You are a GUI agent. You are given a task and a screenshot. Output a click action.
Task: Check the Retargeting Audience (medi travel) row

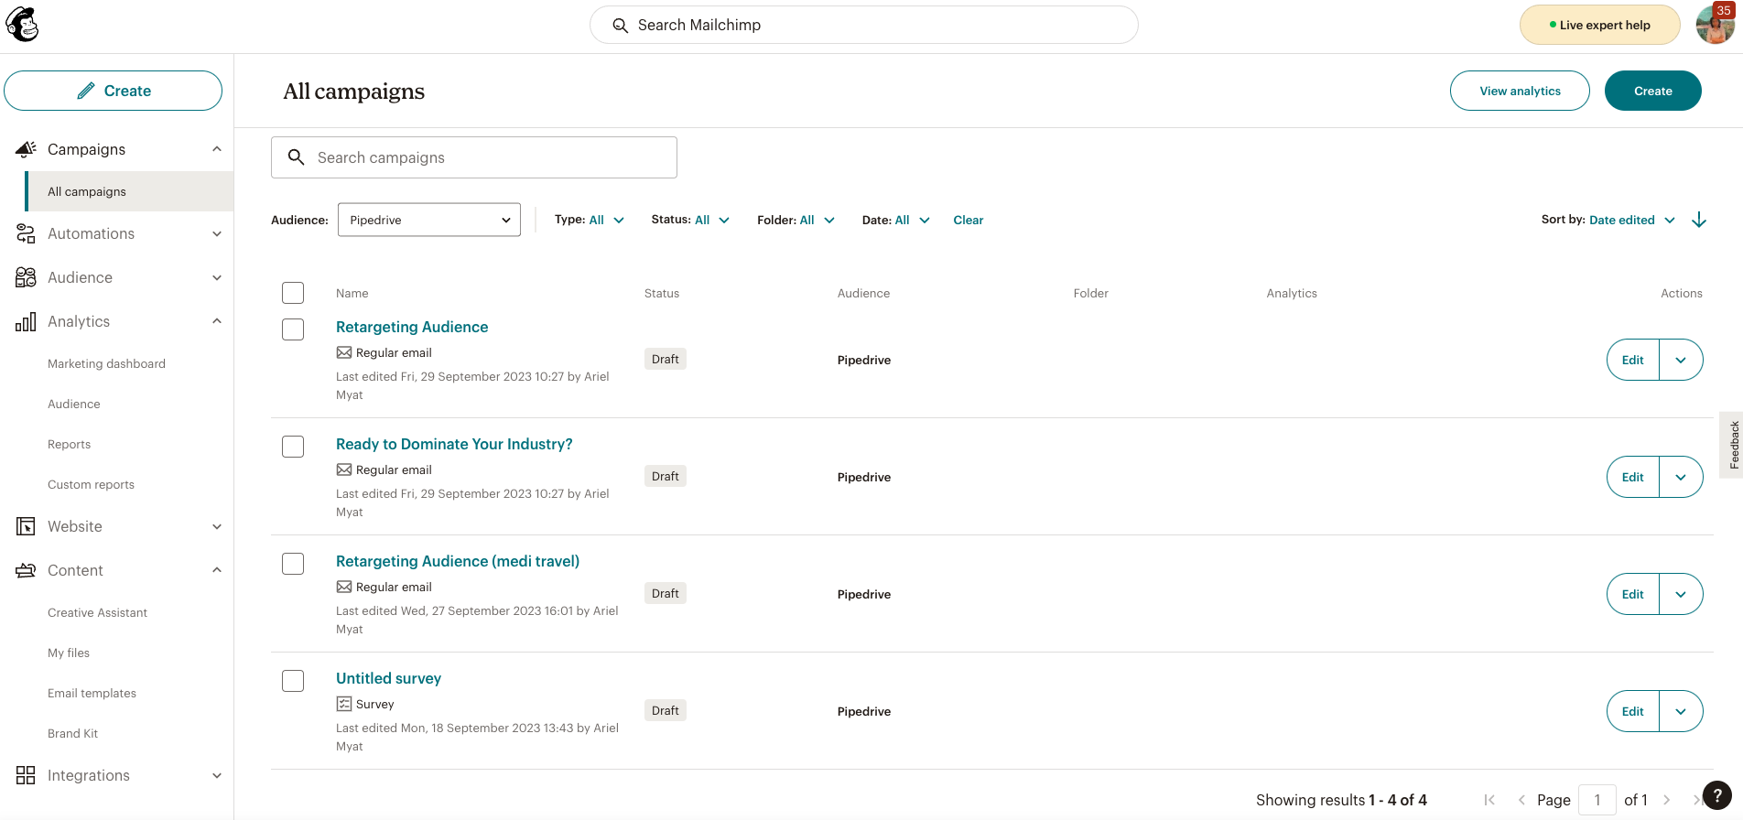tap(293, 564)
